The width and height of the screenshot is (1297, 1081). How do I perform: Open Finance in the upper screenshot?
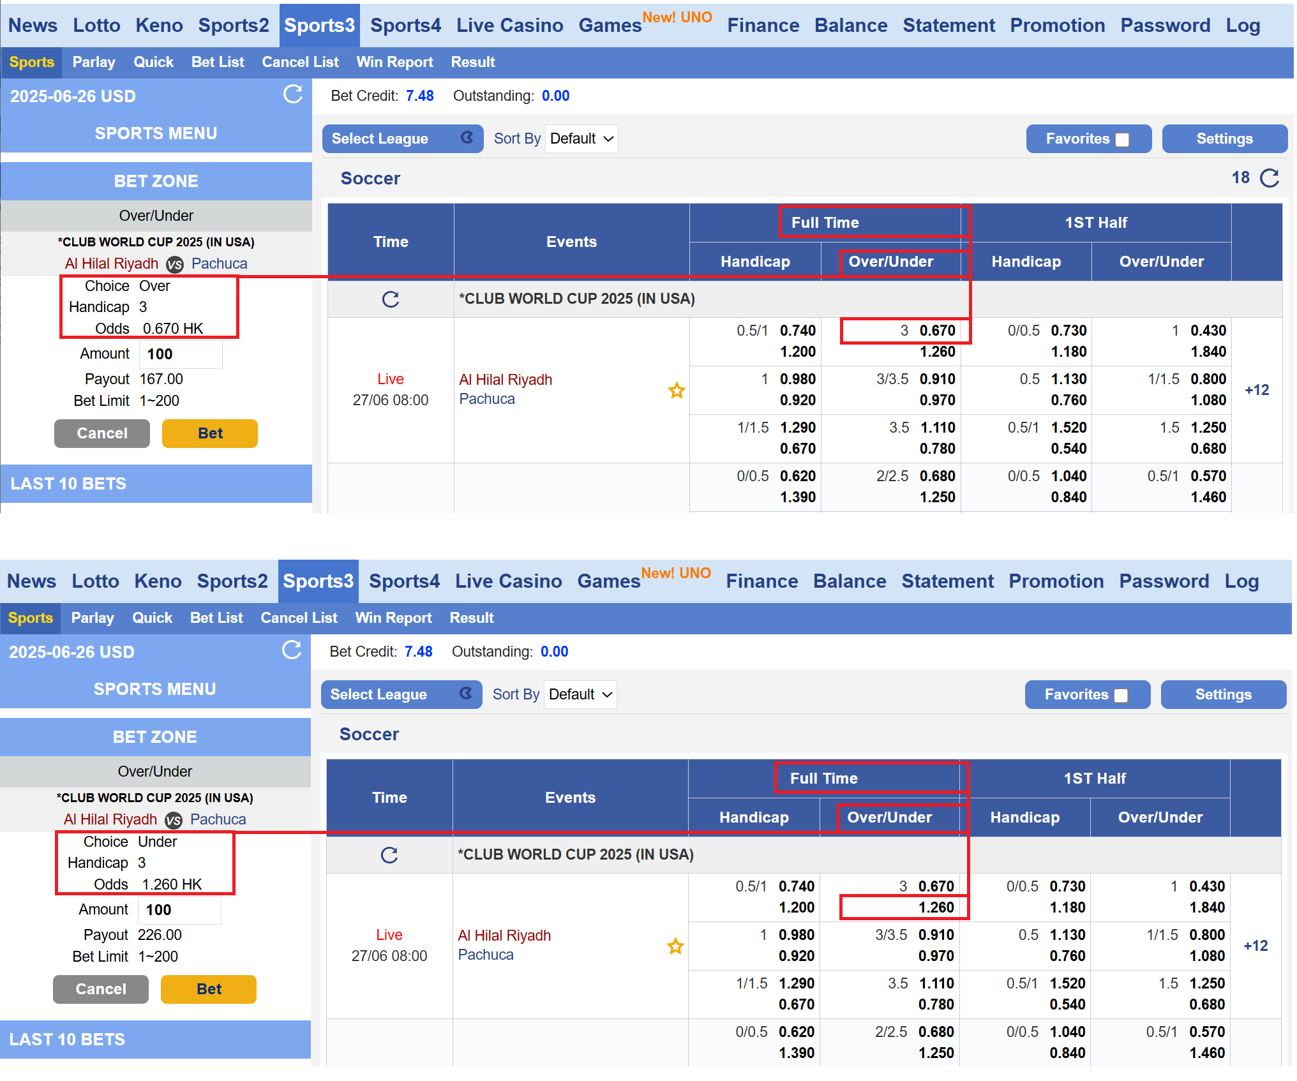(x=763, y=26)
